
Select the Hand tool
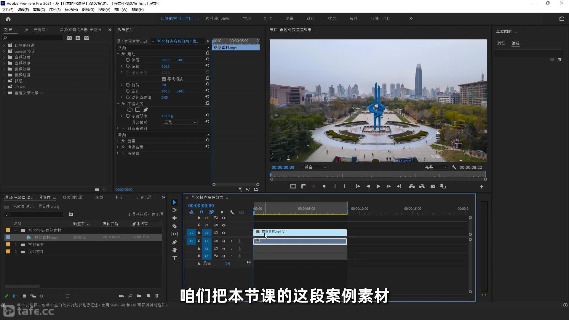click(175, 250)
